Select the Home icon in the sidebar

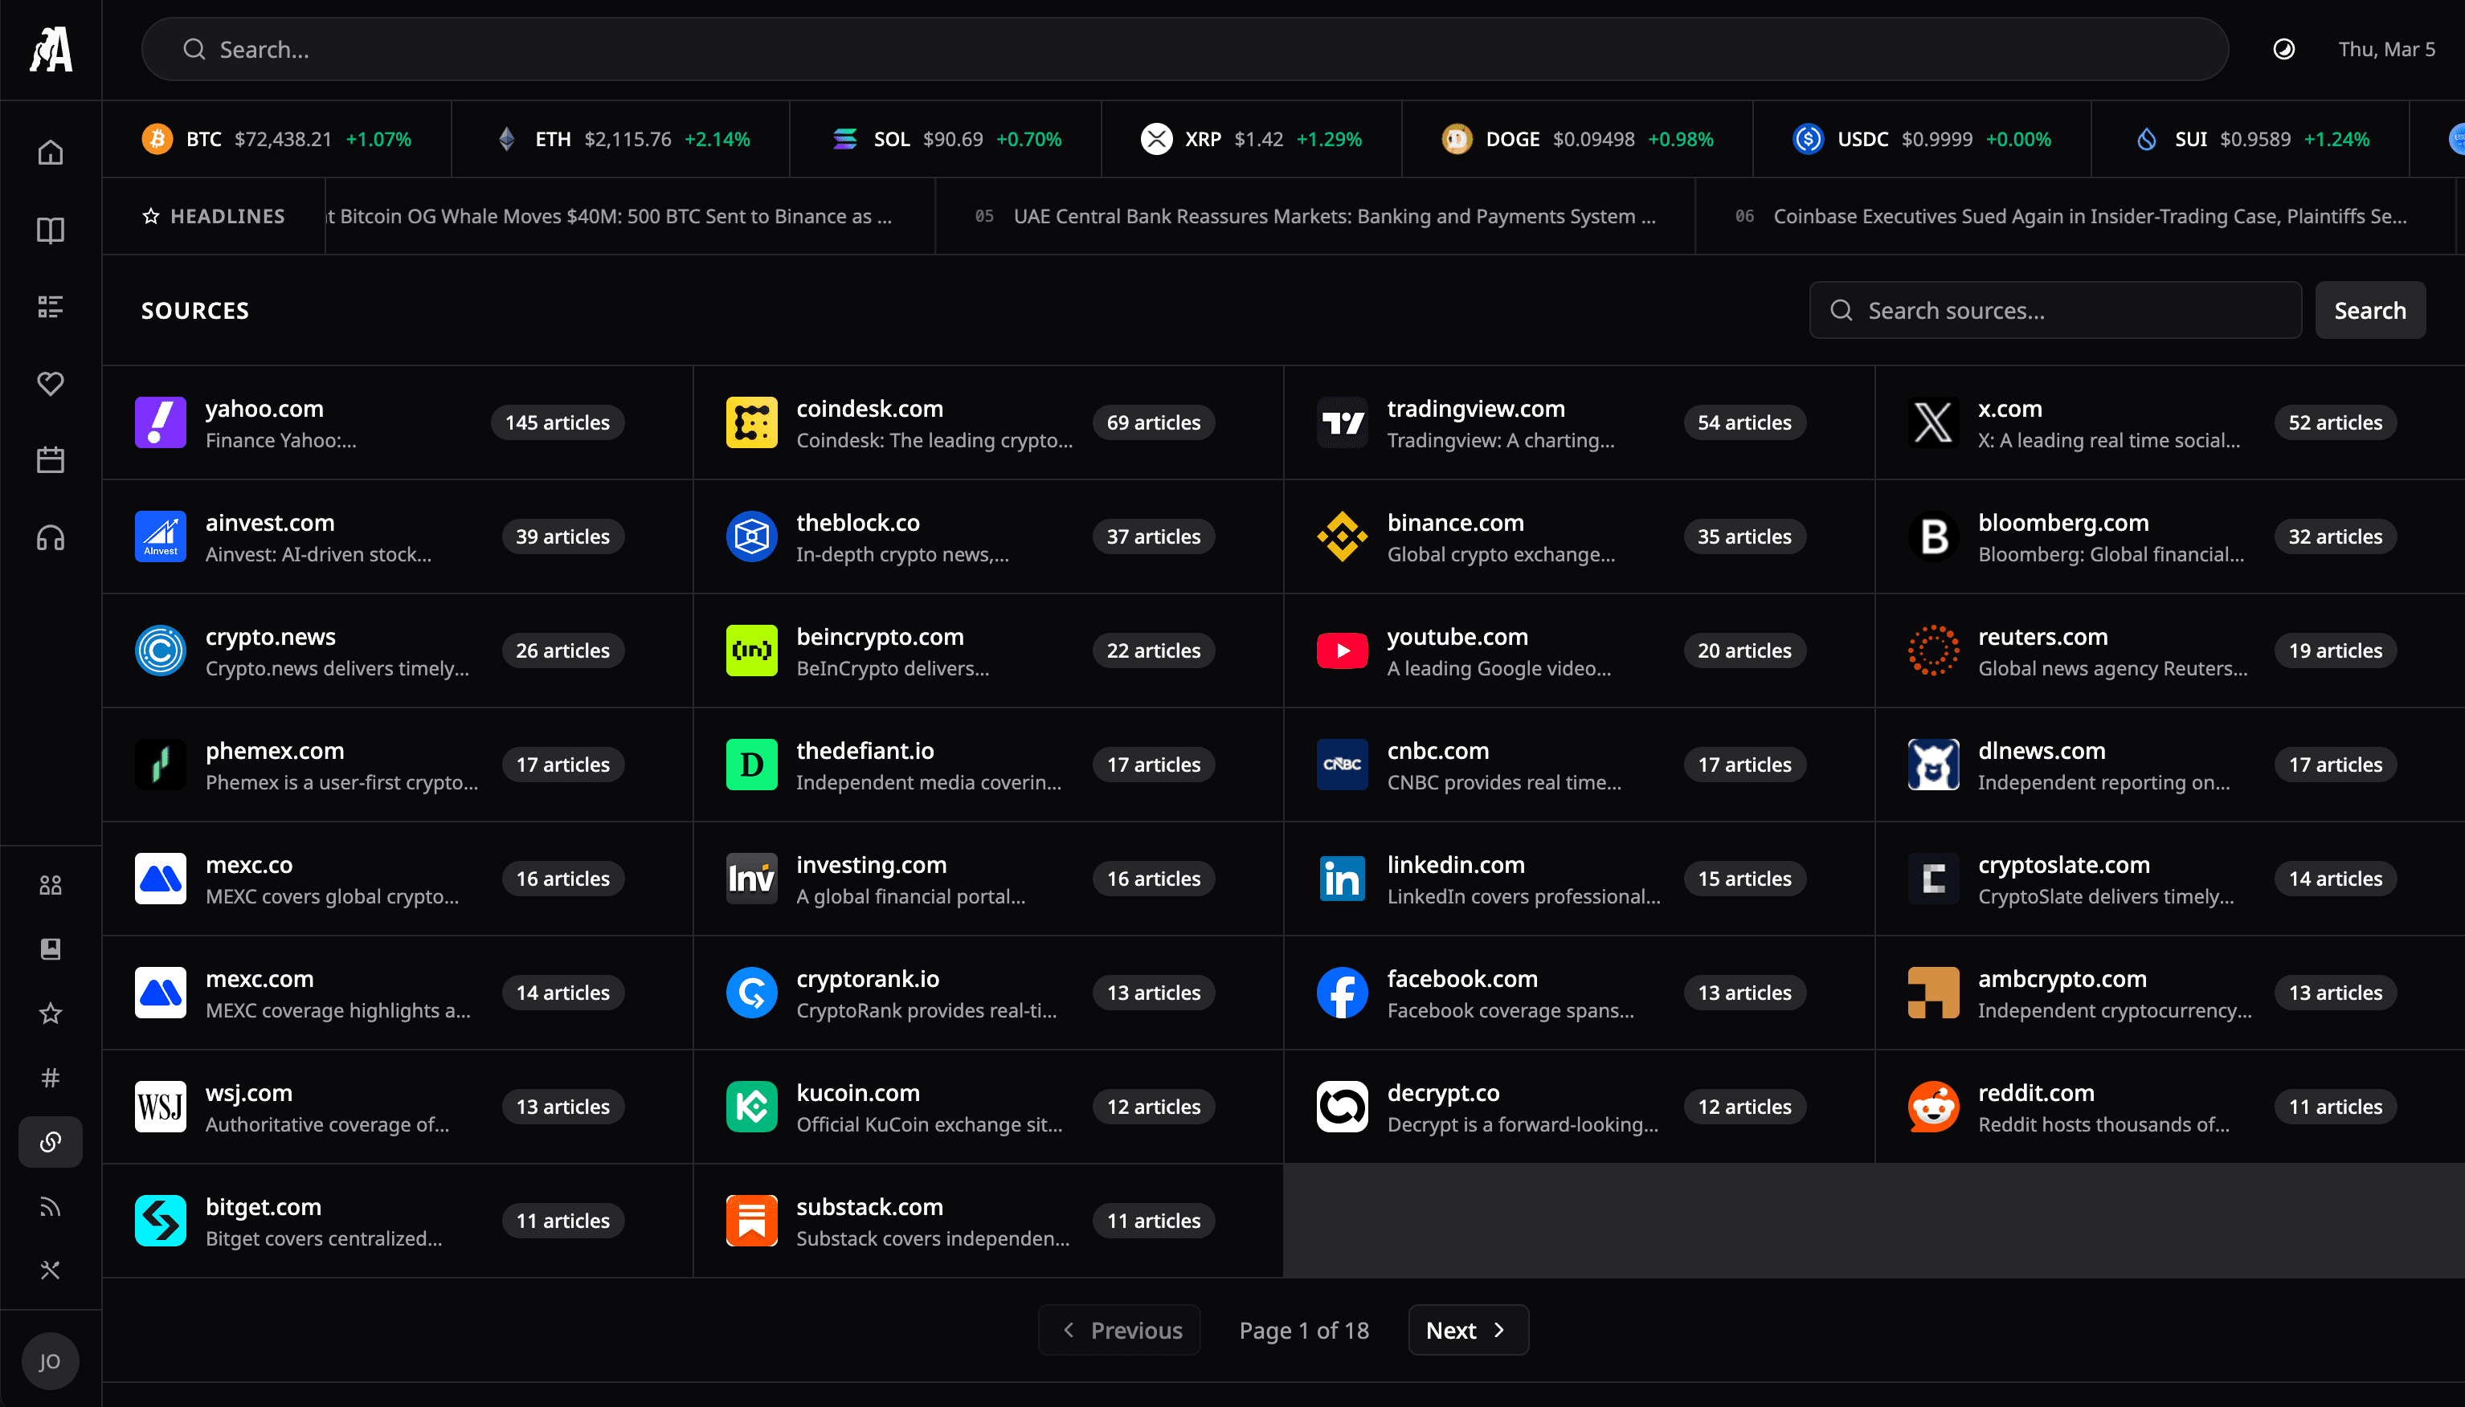(49, 152)
